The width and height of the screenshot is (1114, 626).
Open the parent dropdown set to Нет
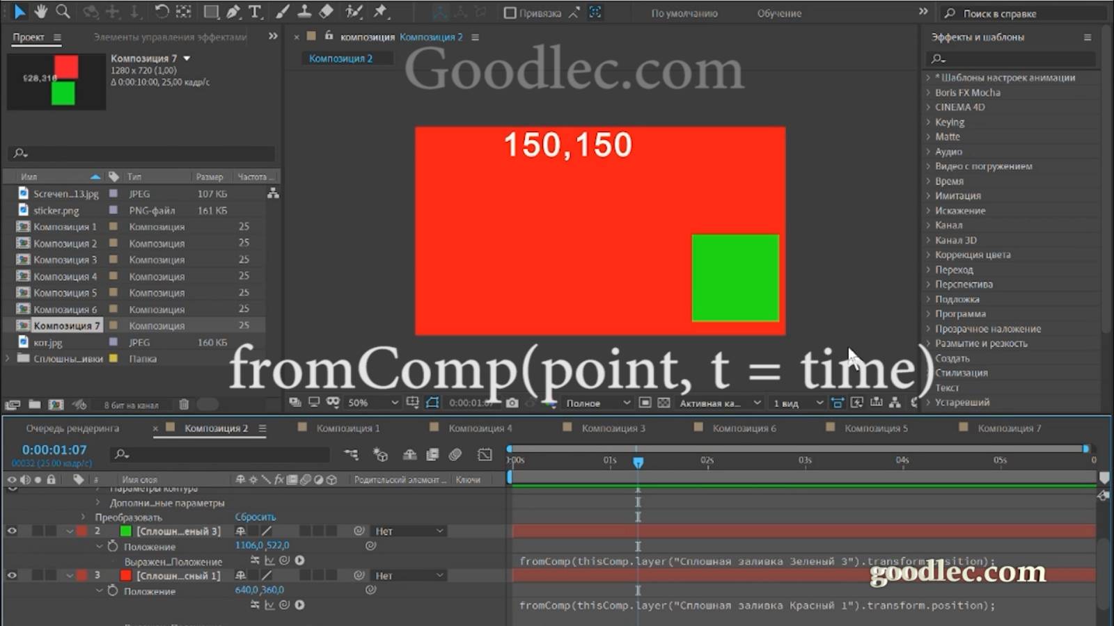[x=408, y=531]
